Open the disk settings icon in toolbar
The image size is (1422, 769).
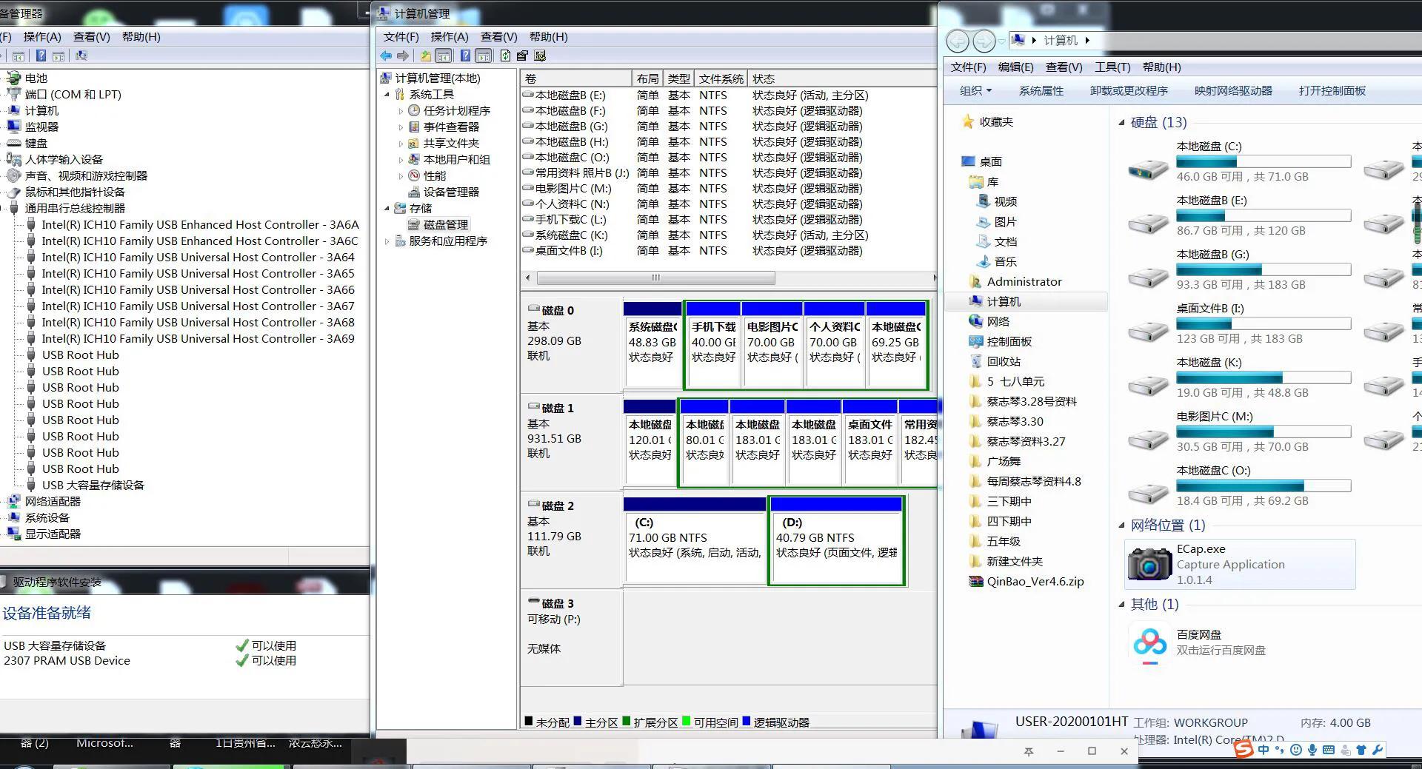coord(523,56)
